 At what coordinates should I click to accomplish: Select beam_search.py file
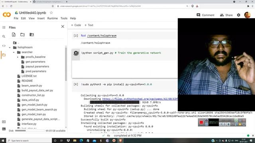(32, 86)
